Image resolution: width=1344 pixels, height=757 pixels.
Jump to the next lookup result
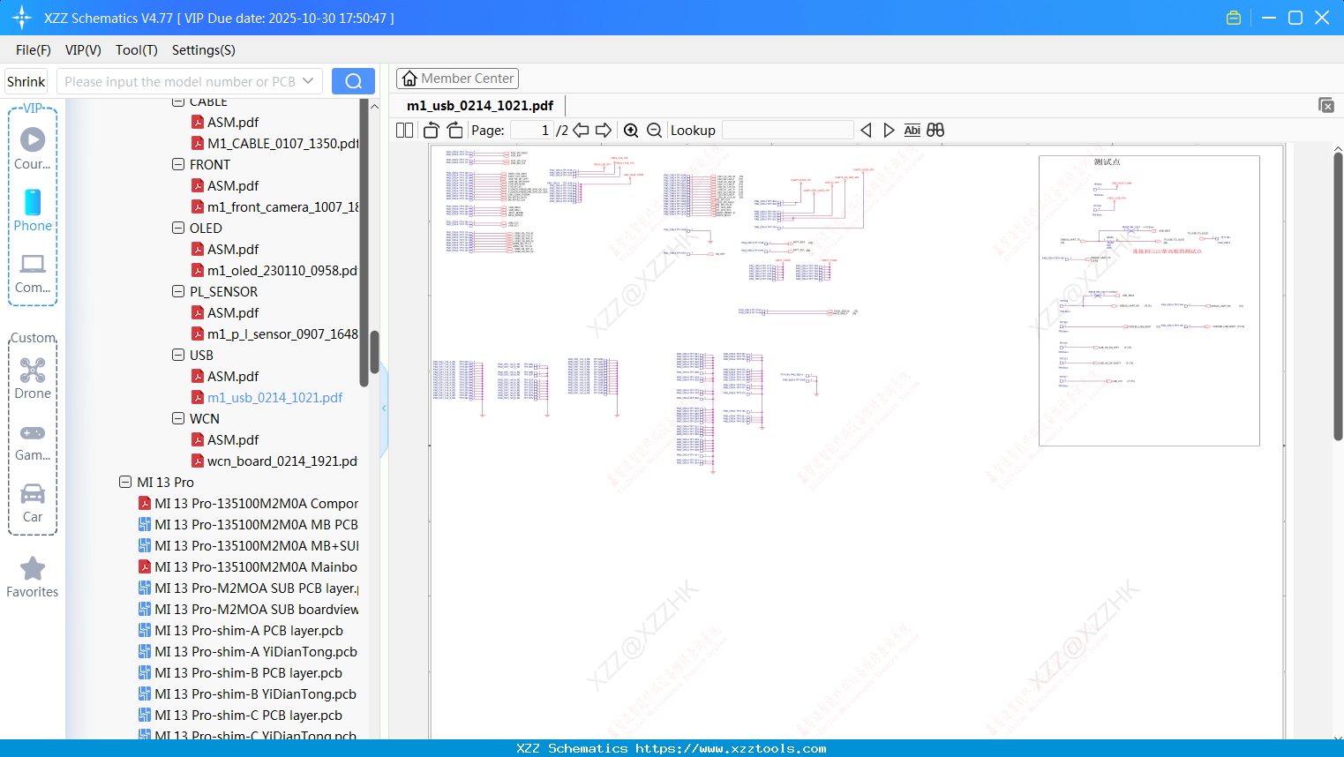coord(889,130)
